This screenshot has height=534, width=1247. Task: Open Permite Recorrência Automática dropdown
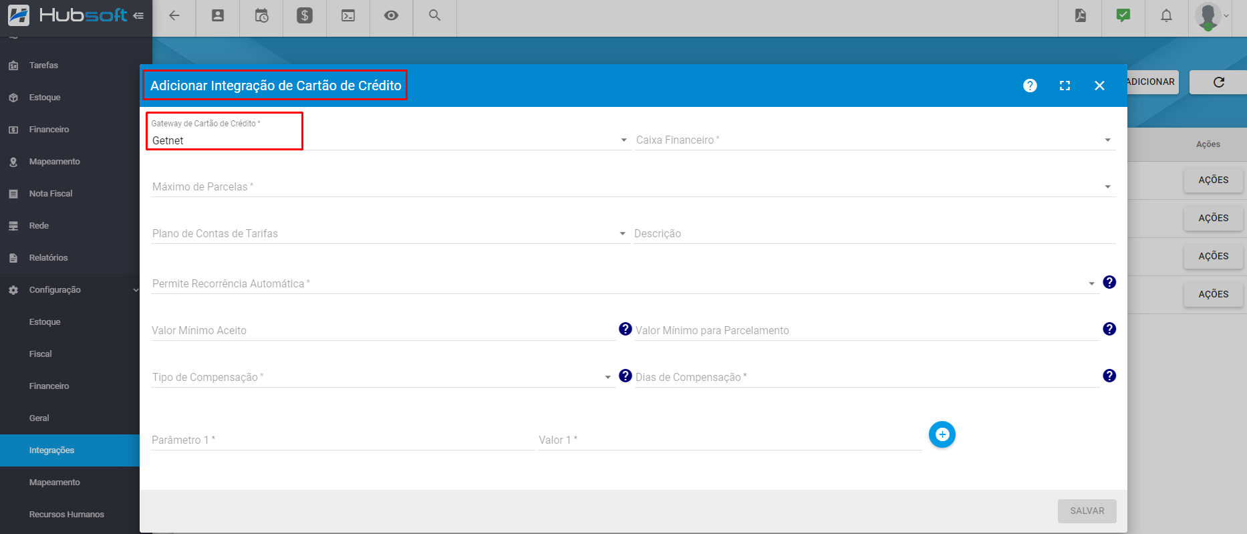(625, 283)
